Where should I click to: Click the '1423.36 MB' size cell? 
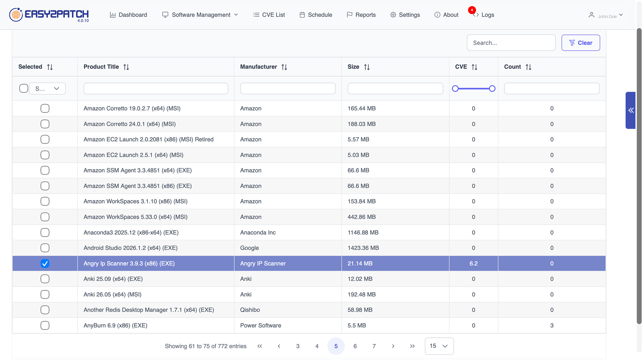[363, 248]
